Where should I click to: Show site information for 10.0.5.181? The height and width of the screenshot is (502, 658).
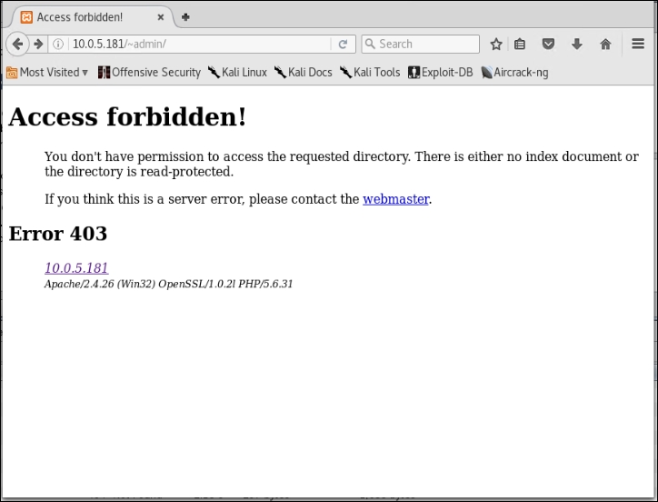pyautogui.click(x=58, y=44)
